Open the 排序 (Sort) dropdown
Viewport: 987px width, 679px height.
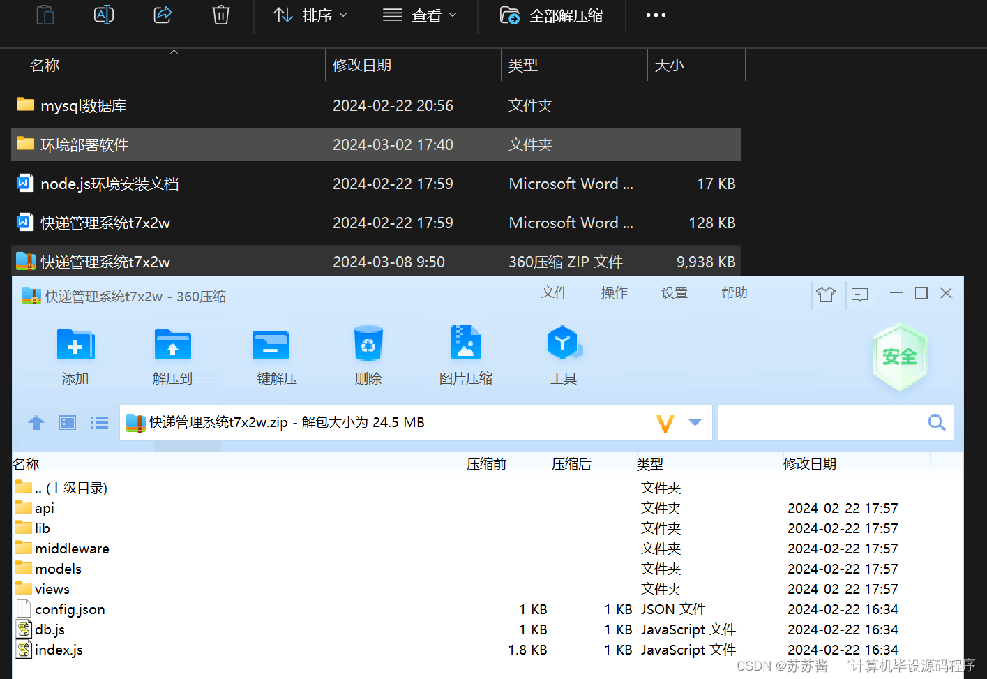click(x=310, y=15)
